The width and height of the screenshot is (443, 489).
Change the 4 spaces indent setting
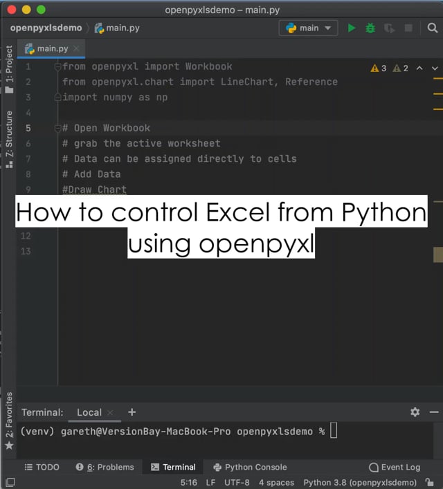pos(276,483)
